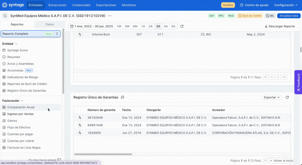Screen dimensions: 302x165
Task: Click the help circle icon for Centro de ayuda
Action: 242,5
